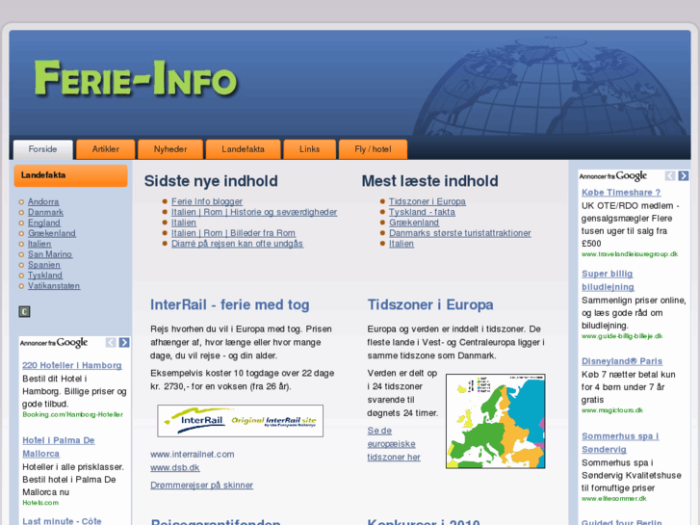Show next ad in left Google ads box
The image size is (700, 525).
124,343
